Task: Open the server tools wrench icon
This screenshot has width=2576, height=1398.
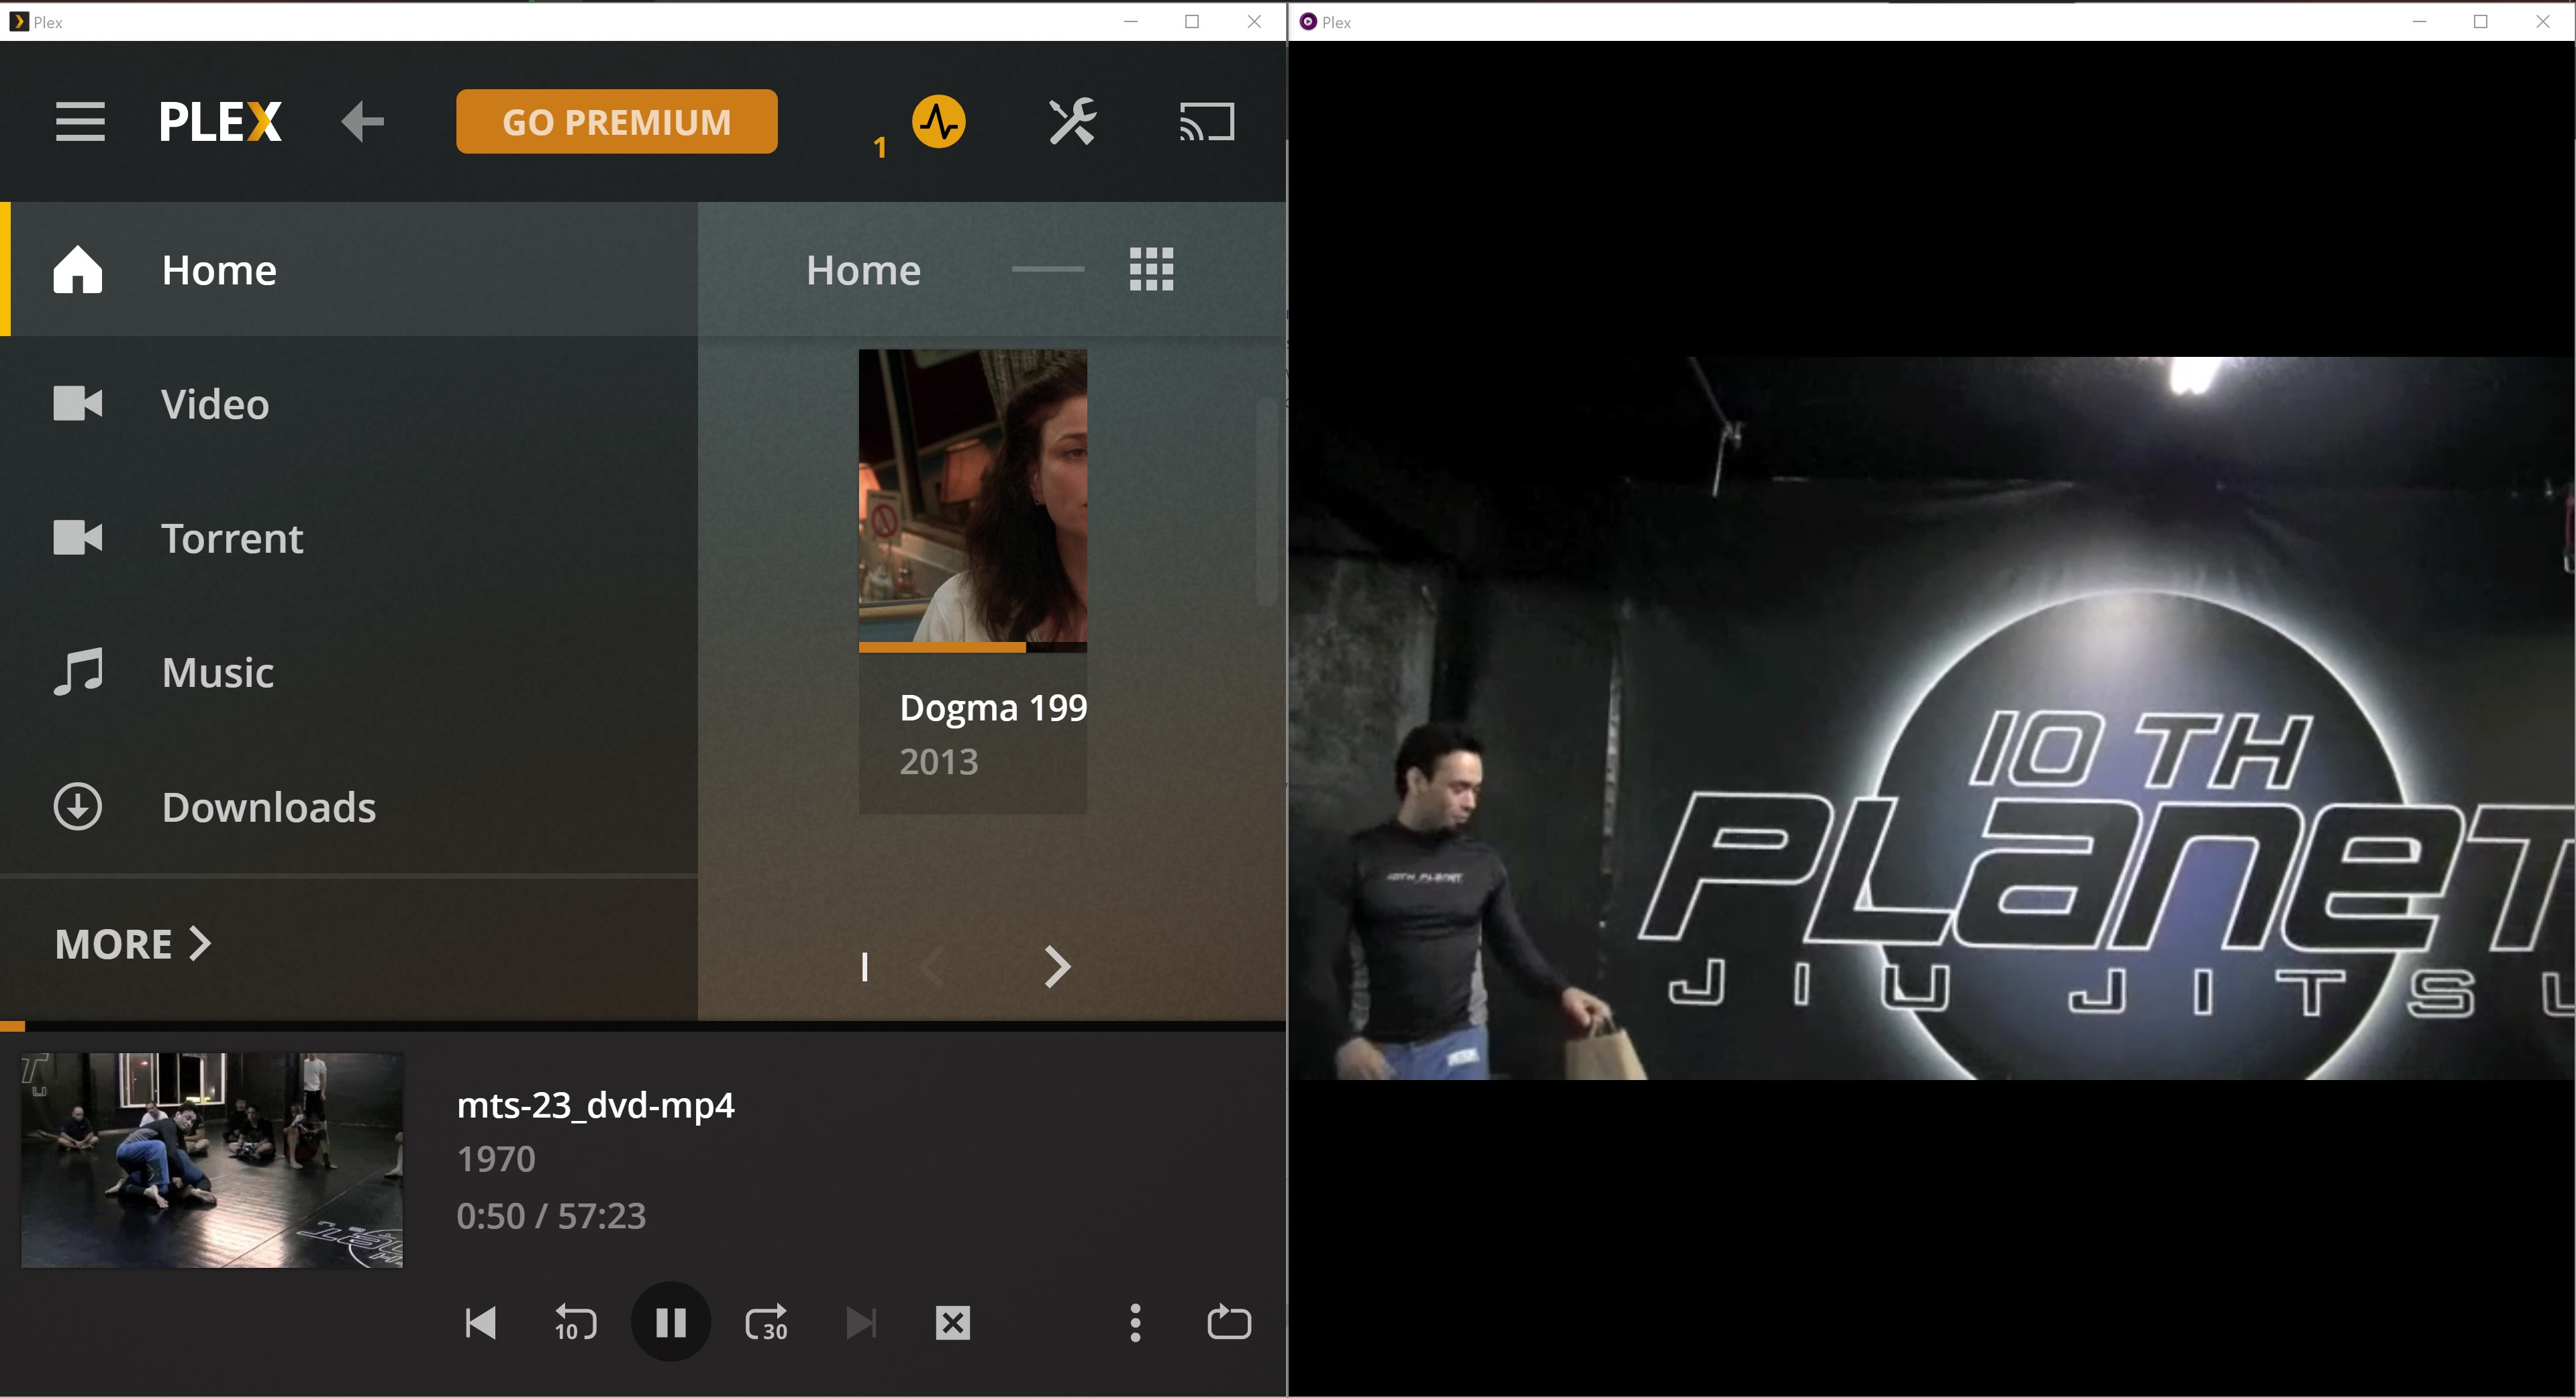Action: 1072,122
